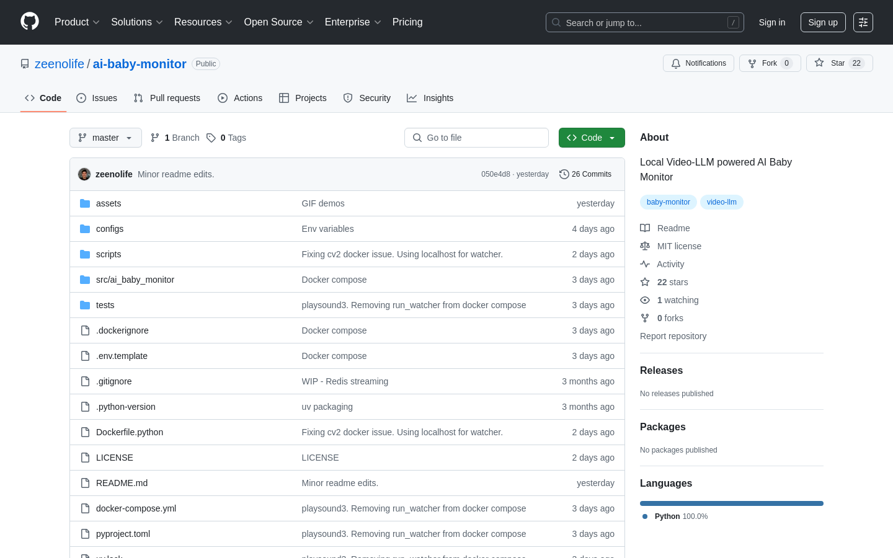Viewport: 893px width, 558px height.
Task: Open the GitHub homepage logo
Action: (30, 22)
